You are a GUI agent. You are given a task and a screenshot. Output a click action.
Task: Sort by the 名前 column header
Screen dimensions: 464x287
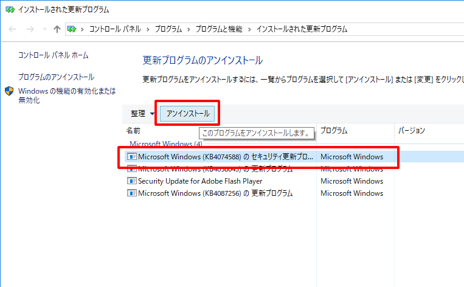click(x=134, y=131)
